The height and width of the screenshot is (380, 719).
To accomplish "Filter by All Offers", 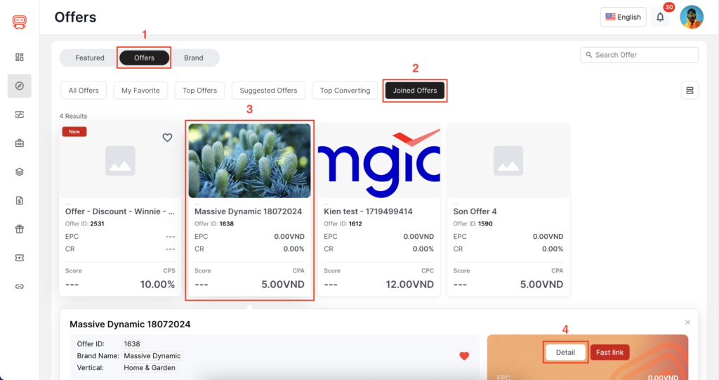I will pyautogui.click(x=84, y=91).
